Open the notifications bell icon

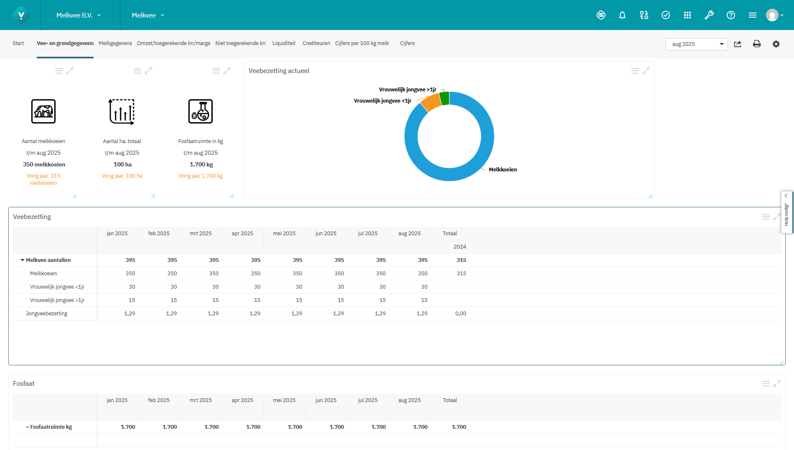[x=622, y=15]
